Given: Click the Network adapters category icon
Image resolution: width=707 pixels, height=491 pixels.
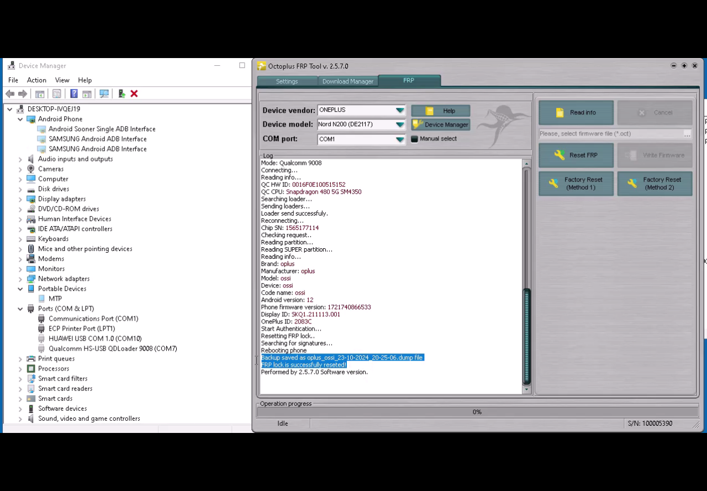Looking at the screenshot, I should [x=31, y=279].
